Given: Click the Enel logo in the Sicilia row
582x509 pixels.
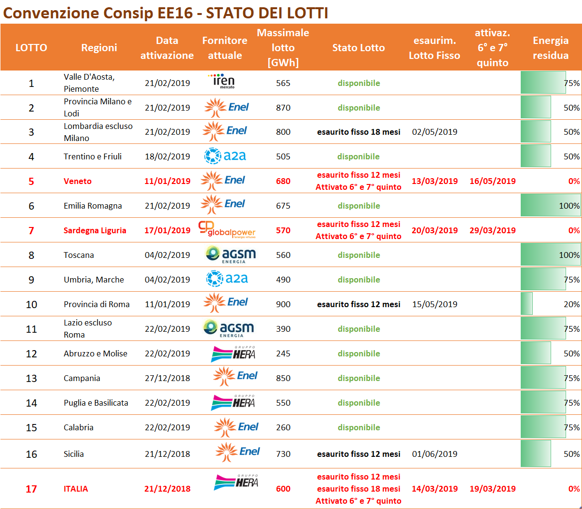Looking at the screenshot, I should pos(238,452).
